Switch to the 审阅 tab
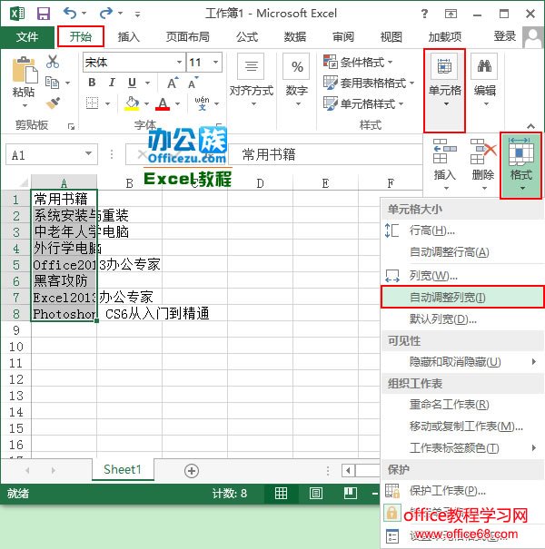This screenshot has height=549, width=545. tap(343, 36)
